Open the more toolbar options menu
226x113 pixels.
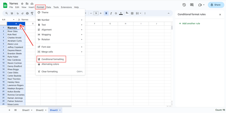[145, 13]
